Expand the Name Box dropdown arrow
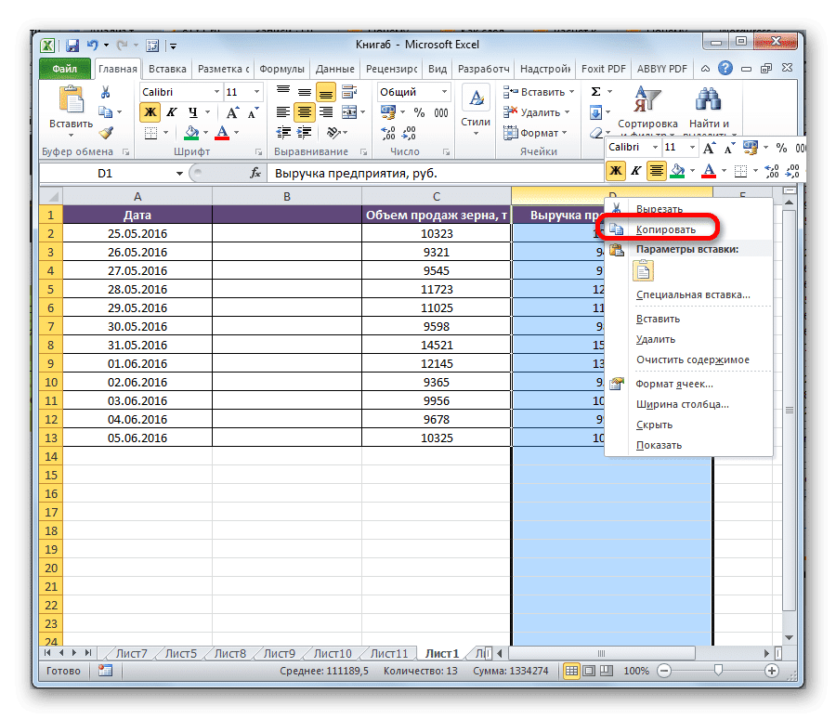This screenshot has width=836, height=719. (x=179, y=174)
